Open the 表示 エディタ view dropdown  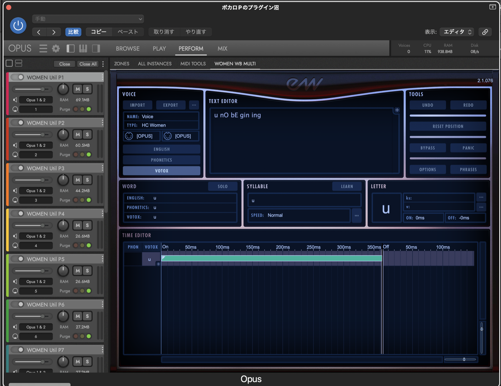[457, 32]
